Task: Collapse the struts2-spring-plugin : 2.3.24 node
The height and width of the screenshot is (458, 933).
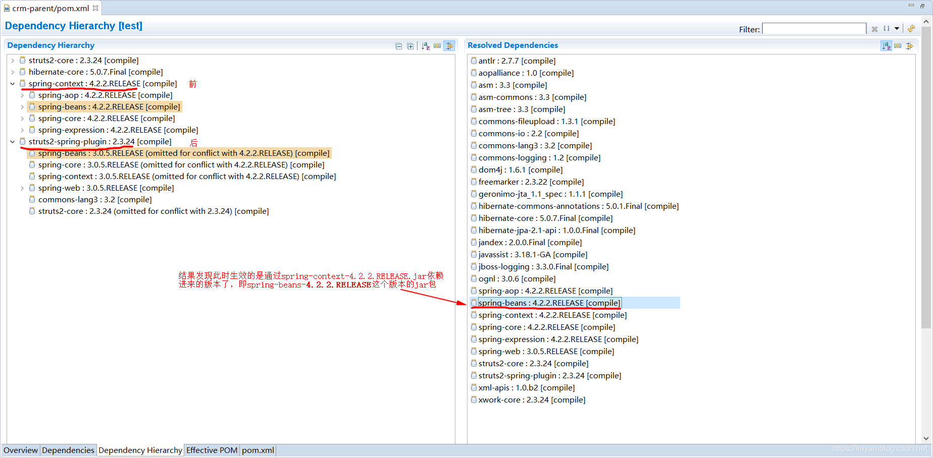Action: (x=13, y=142)
